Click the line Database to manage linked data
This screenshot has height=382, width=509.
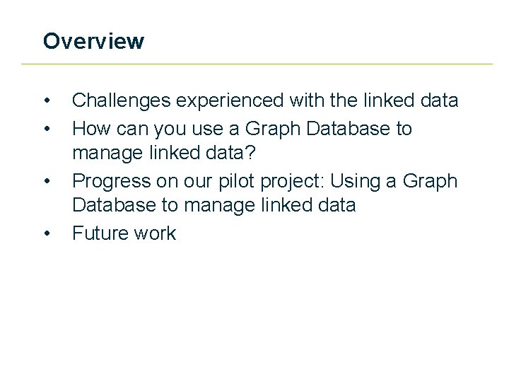[214, 205]
